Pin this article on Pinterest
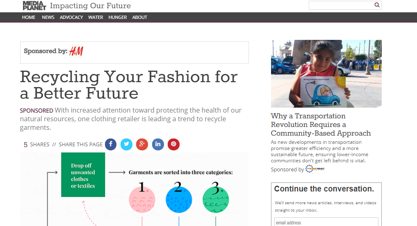 click(173, 144)
